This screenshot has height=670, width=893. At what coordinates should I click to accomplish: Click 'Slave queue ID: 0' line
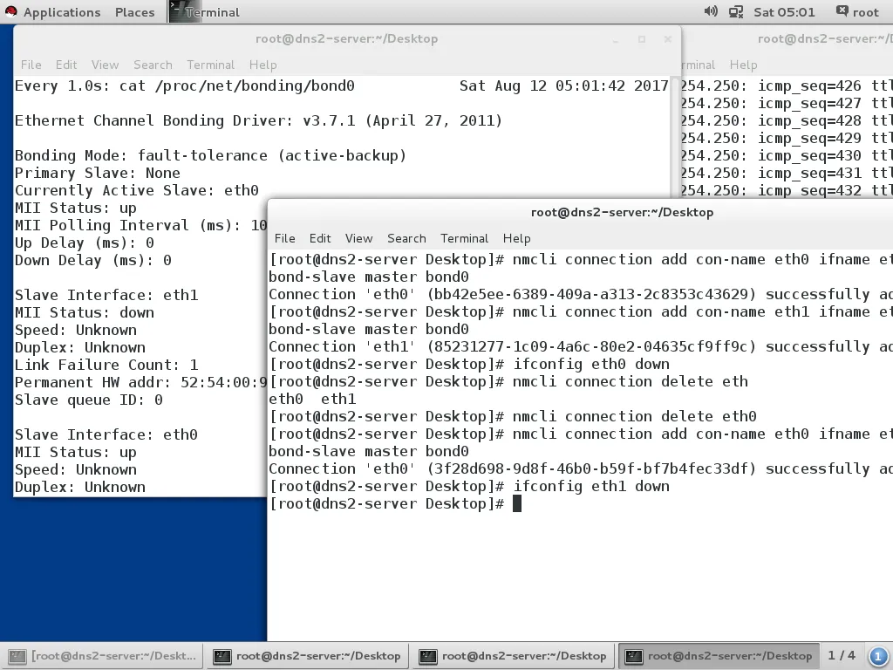pos(88,400)
